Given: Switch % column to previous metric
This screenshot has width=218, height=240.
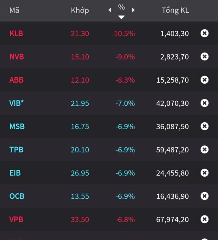Looking at the screenshot, I should 110,10.
